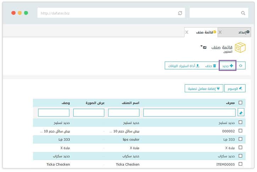This screenshot has width=257, height=172.
Task: Open أداة استيراد البيانات import tool
Action: pos(183,66)
